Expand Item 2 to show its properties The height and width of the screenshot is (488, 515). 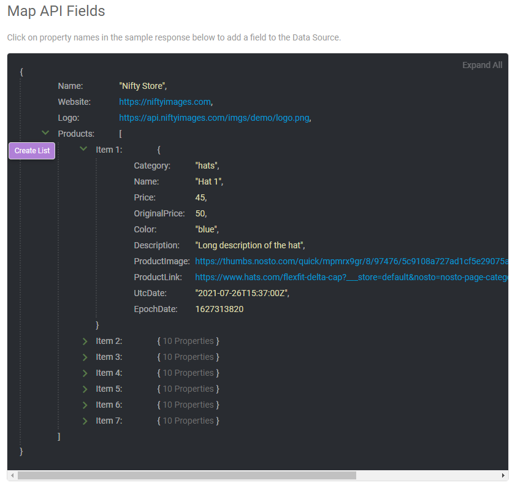[85, 340]
